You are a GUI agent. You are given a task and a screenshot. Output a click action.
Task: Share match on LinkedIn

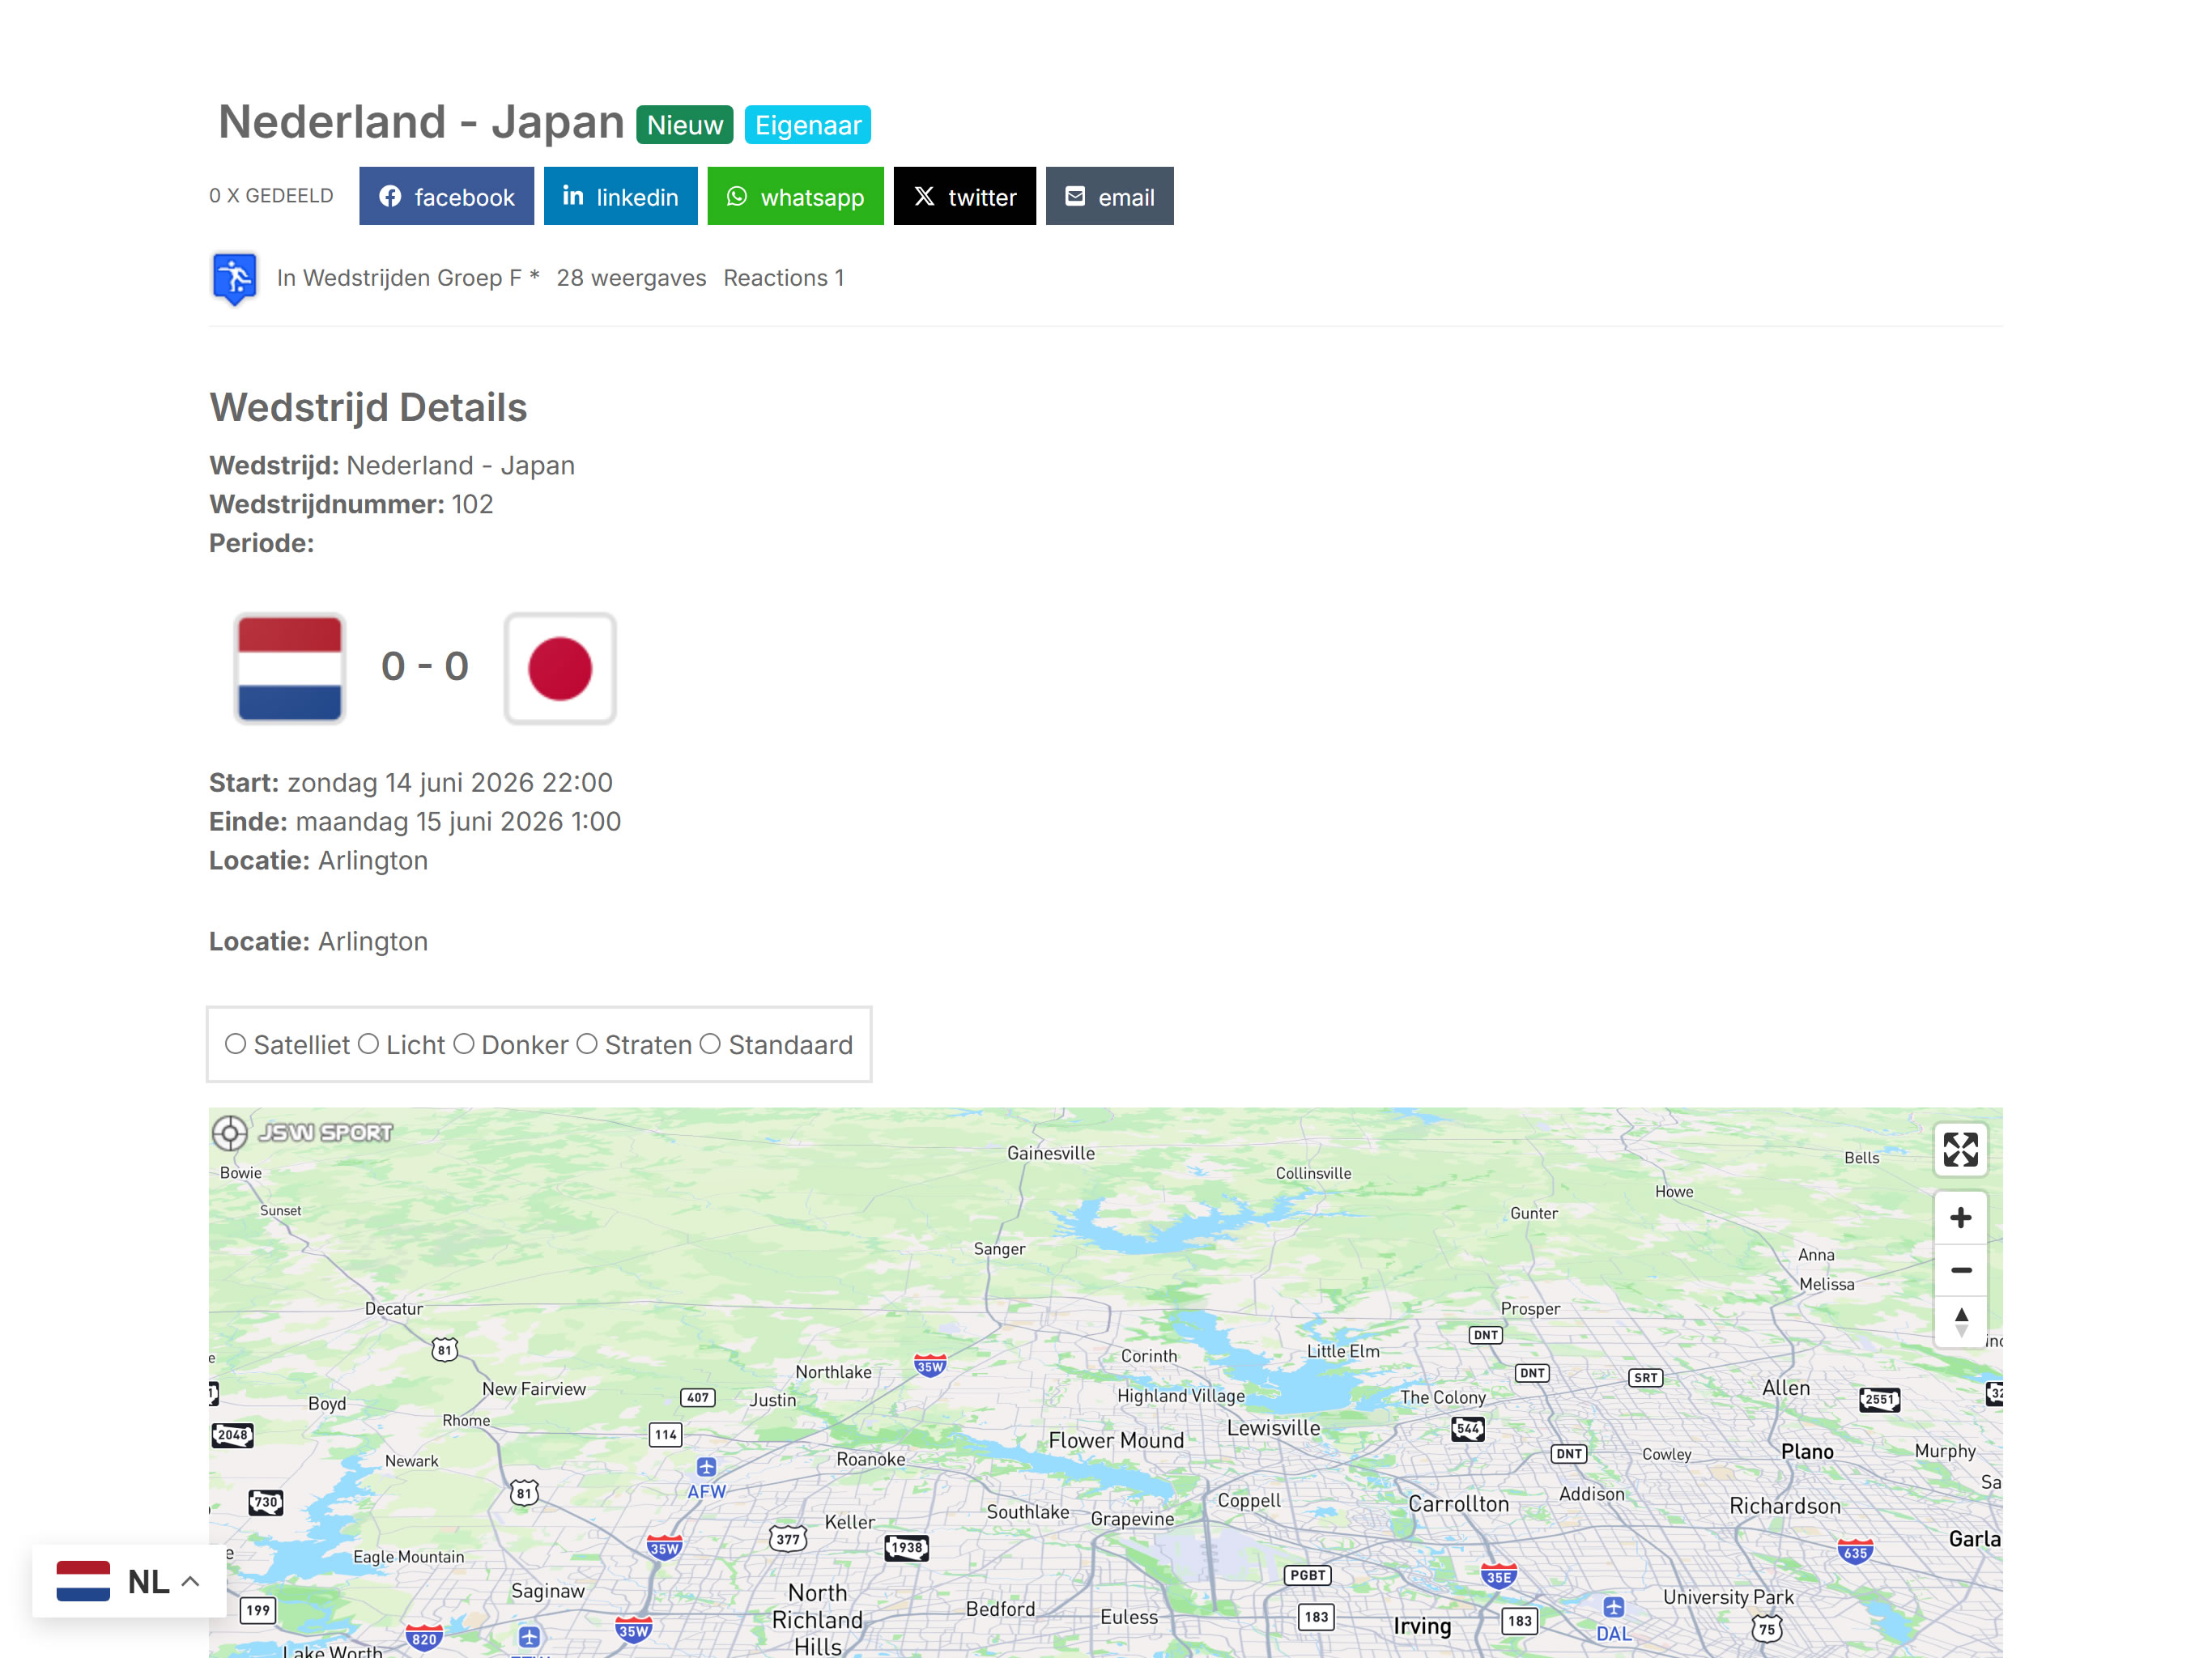point(620,196)
